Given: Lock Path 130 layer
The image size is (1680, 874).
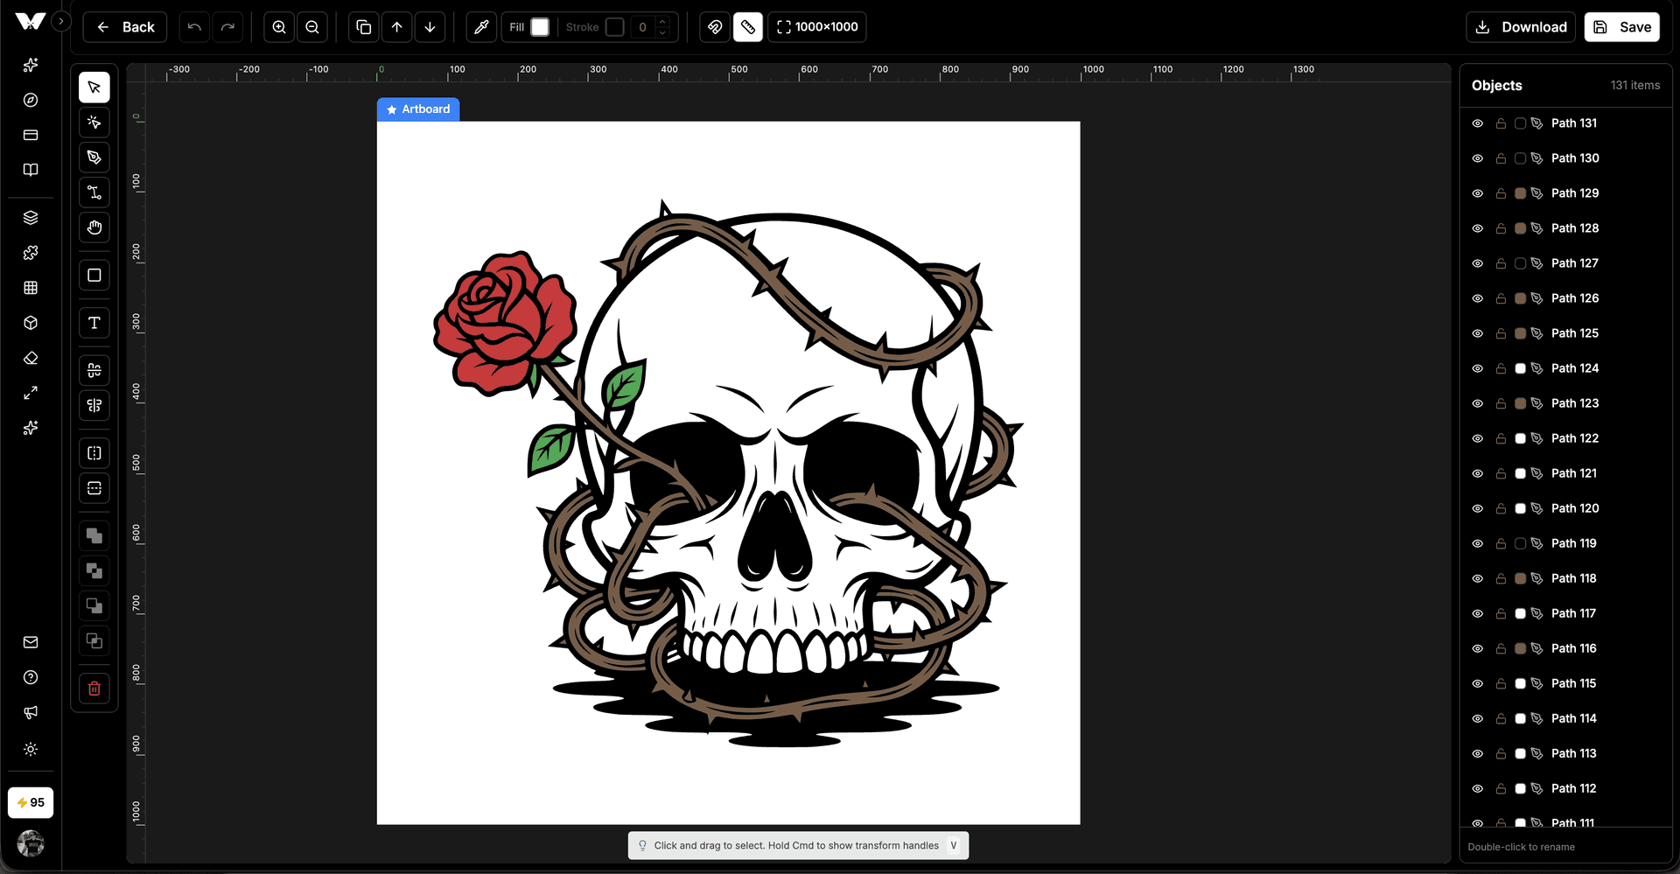Looking at the screenshot, I should coord(1501,158).
